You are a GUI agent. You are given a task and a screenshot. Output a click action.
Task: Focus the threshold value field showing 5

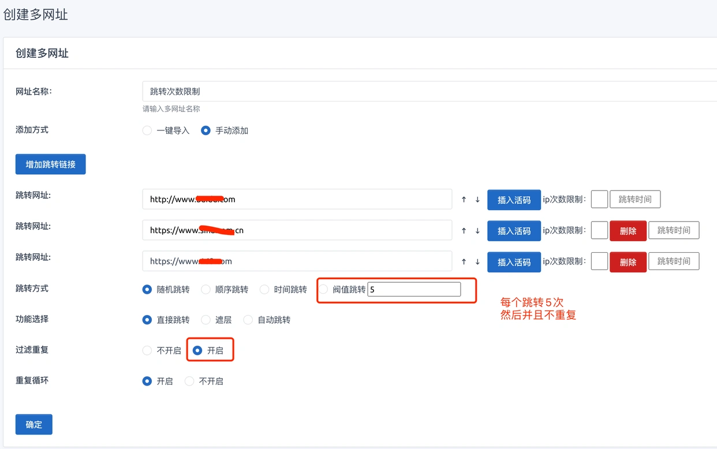point(414,289)
